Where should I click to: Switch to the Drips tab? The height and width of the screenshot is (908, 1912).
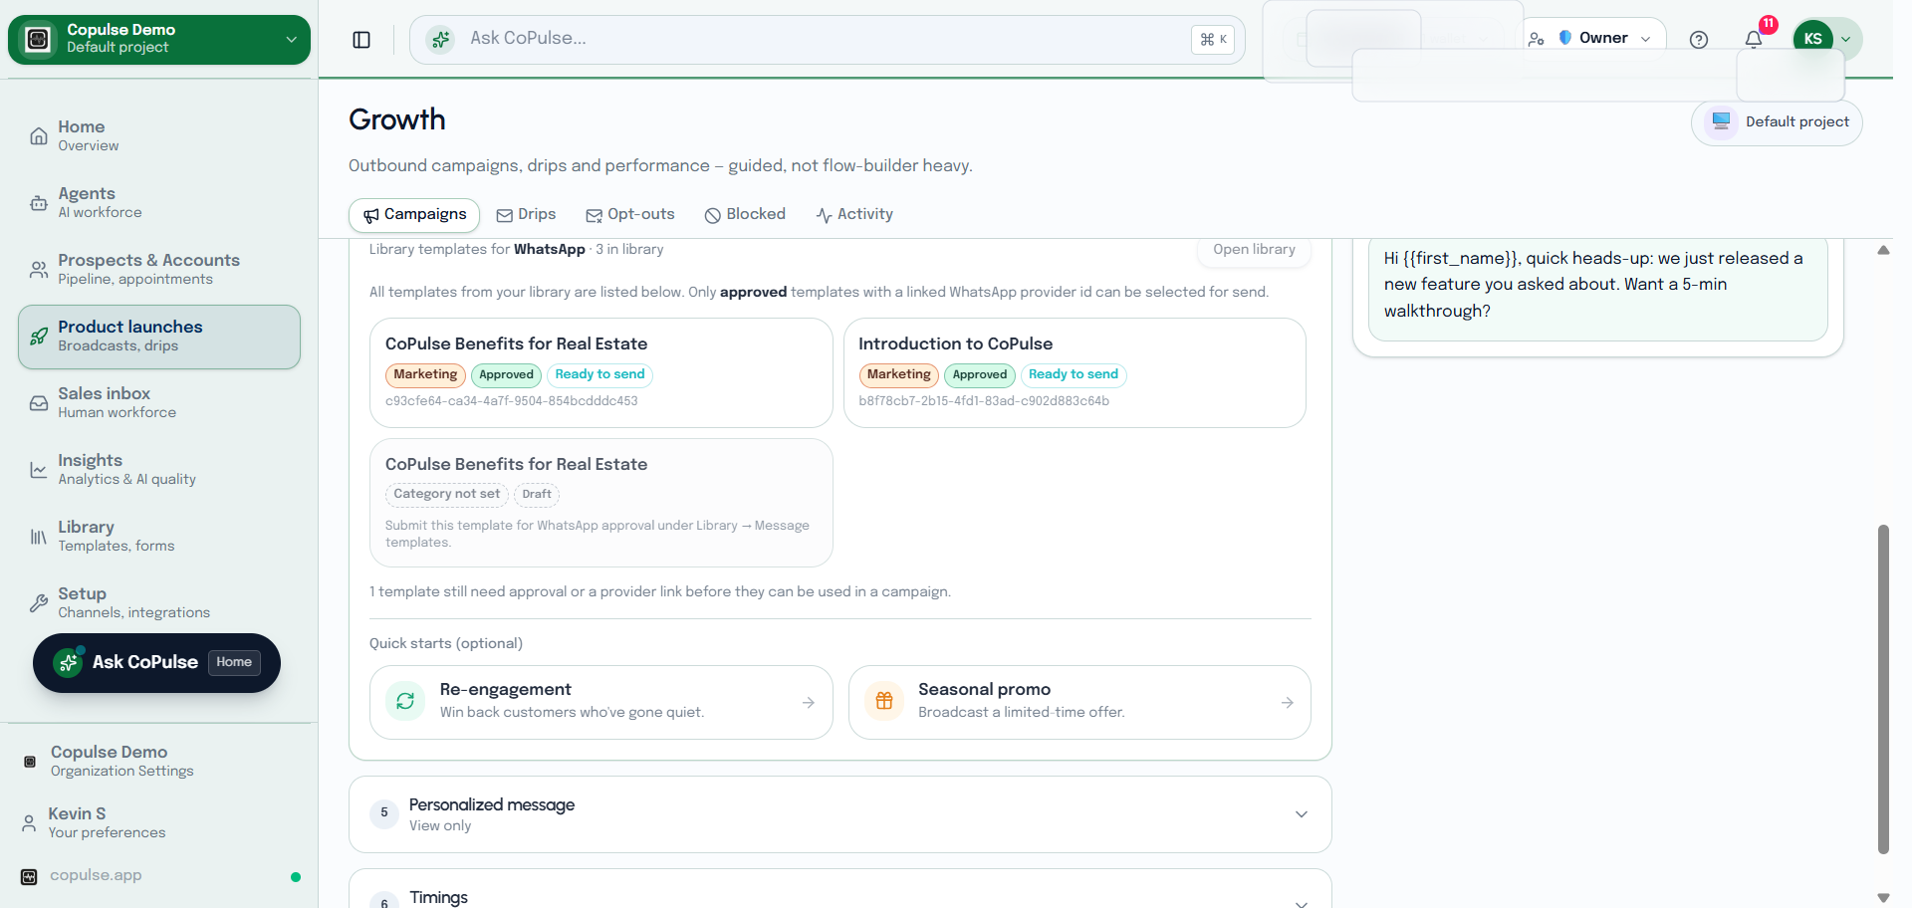526,215
